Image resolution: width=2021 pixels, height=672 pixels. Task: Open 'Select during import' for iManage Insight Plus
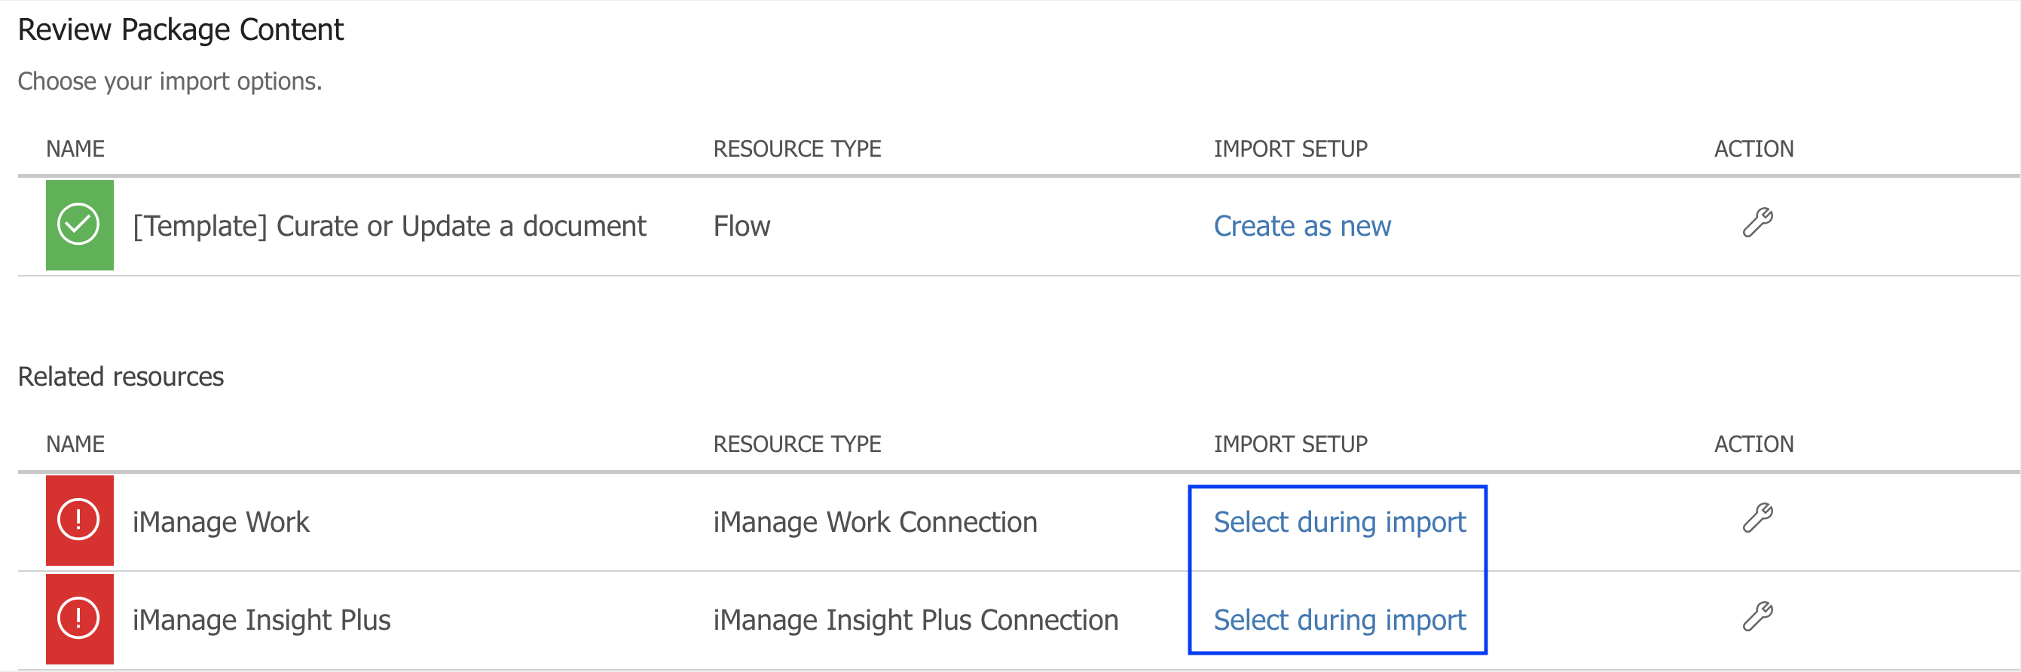1339,620
